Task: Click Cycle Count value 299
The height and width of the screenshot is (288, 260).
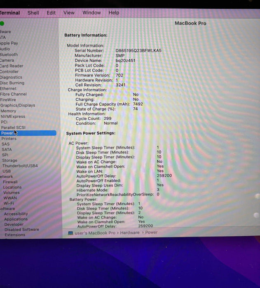Action: [108, 118]
